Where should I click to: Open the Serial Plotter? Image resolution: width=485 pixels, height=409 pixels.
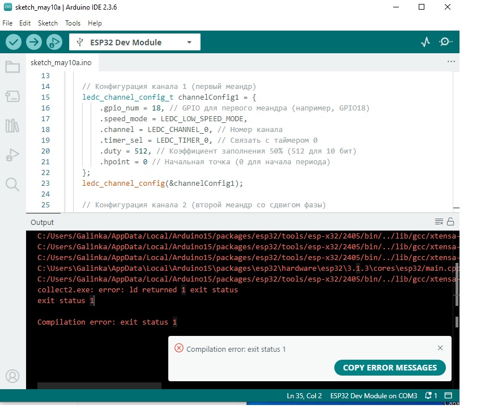pyautogui.click(x=426, y=42)
